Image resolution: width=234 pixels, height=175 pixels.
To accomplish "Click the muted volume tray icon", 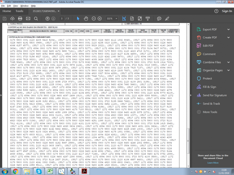I will click(214, 172).
